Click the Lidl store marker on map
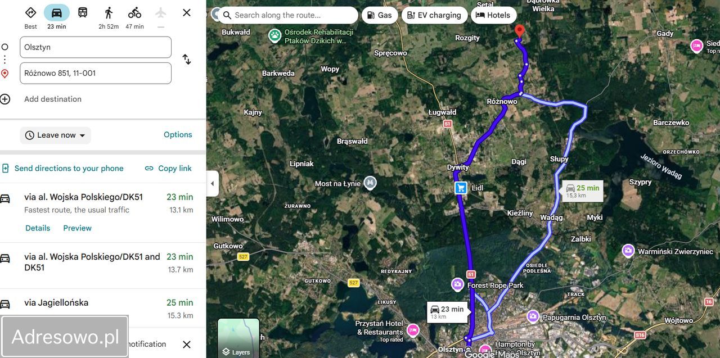The width and height of the screenshot is (720, 358). (461, 188)
